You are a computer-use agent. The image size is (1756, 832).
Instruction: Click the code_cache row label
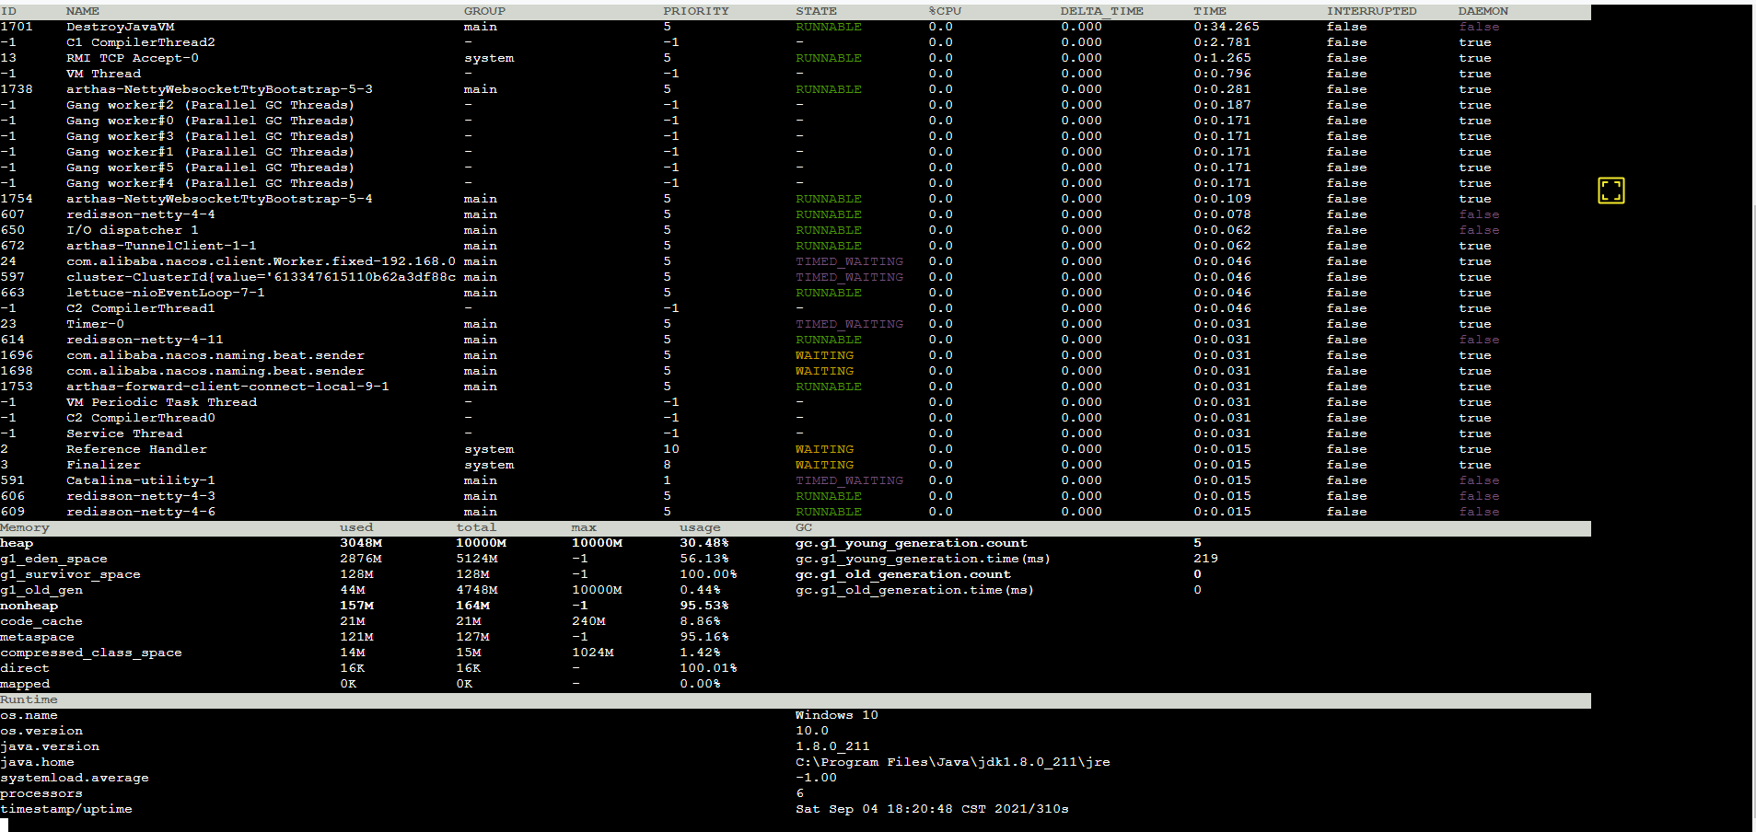(41, 621)
